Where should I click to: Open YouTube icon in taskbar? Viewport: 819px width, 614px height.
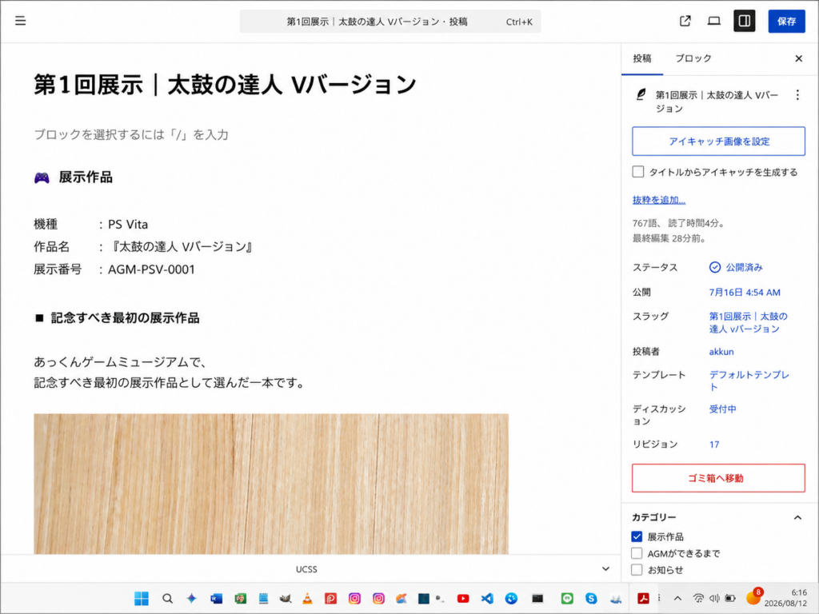pos(463,598)
